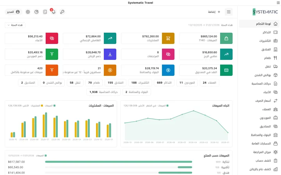
Task: Go to لوحة التحكم dashboard
Action: (x=259, y=24)
